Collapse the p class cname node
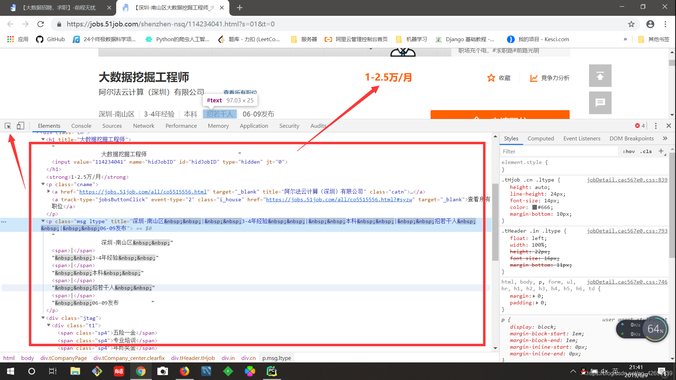 click(43, 184)
